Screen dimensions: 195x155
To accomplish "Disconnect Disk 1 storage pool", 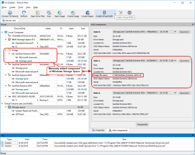I will (184, 61).
